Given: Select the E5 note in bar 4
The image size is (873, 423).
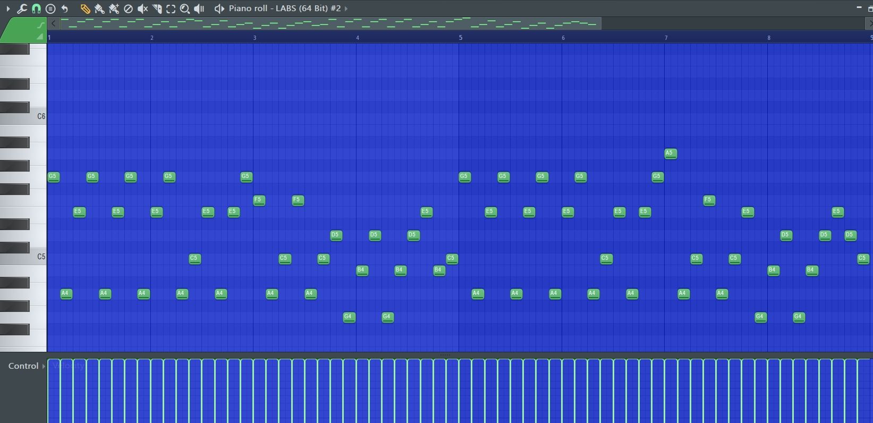Looking at the screenshot, I should [x=426, y=212].
